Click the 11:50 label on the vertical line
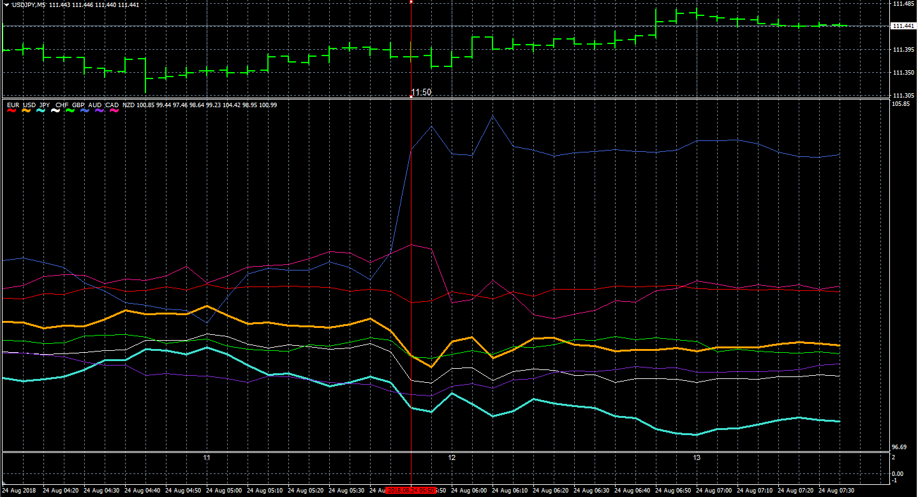Viewport: 918px width, 497px height. tap(421, 93)
